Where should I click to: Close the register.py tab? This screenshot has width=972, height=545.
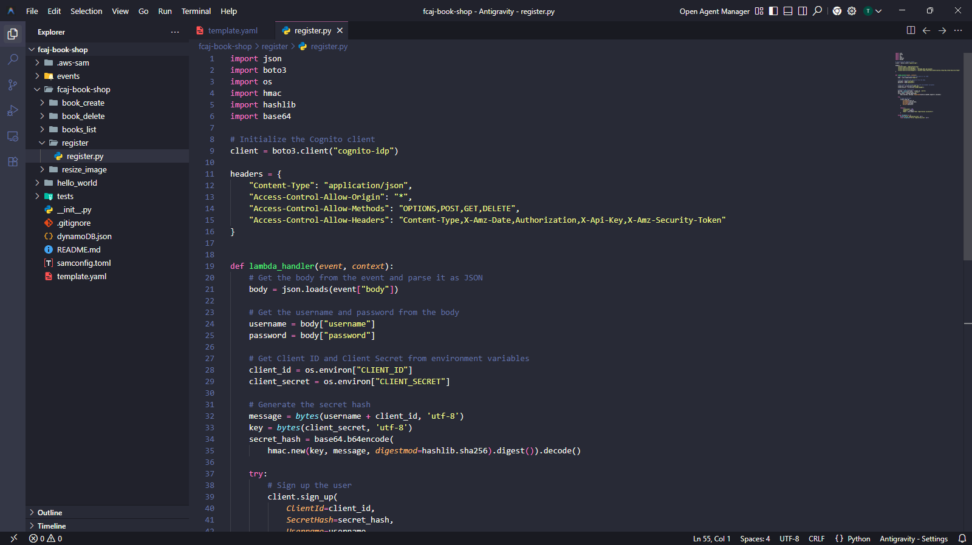pyautogui.click(x=340, y=30)
